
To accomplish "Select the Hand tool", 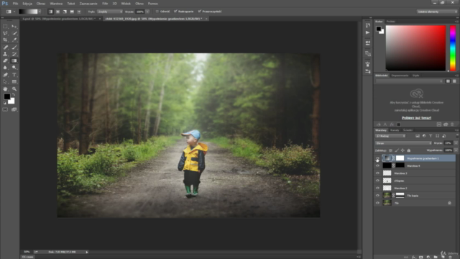I will (5, 88).
